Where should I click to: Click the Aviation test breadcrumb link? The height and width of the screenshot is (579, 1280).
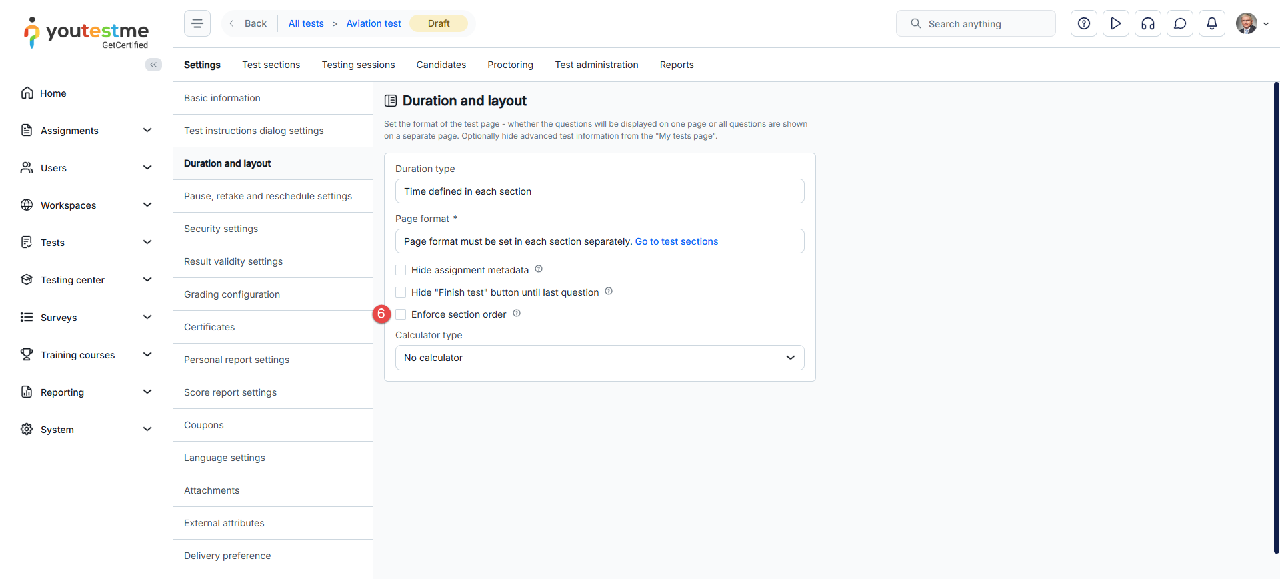click(x=373, y=23)
